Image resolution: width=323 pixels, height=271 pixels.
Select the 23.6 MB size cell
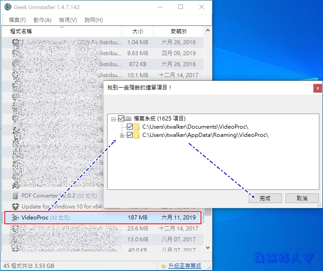pos(138,229)
